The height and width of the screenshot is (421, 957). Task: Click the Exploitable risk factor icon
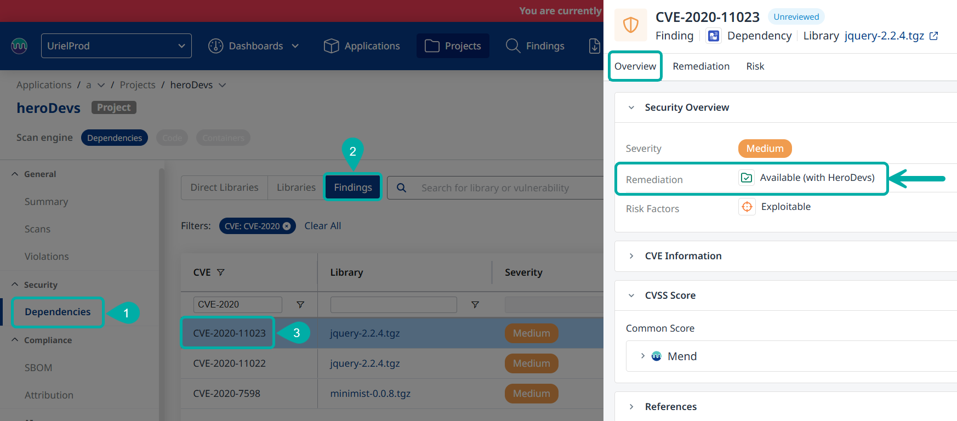tap(747, 207)
